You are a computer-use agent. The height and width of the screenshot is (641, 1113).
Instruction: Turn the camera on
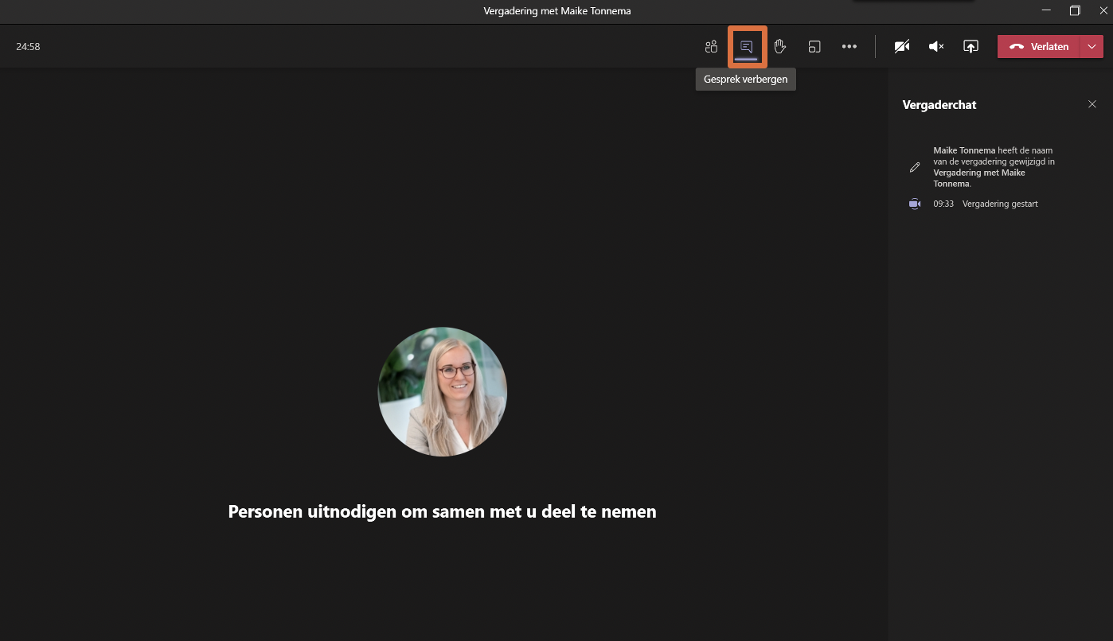[x=902, y=47]
